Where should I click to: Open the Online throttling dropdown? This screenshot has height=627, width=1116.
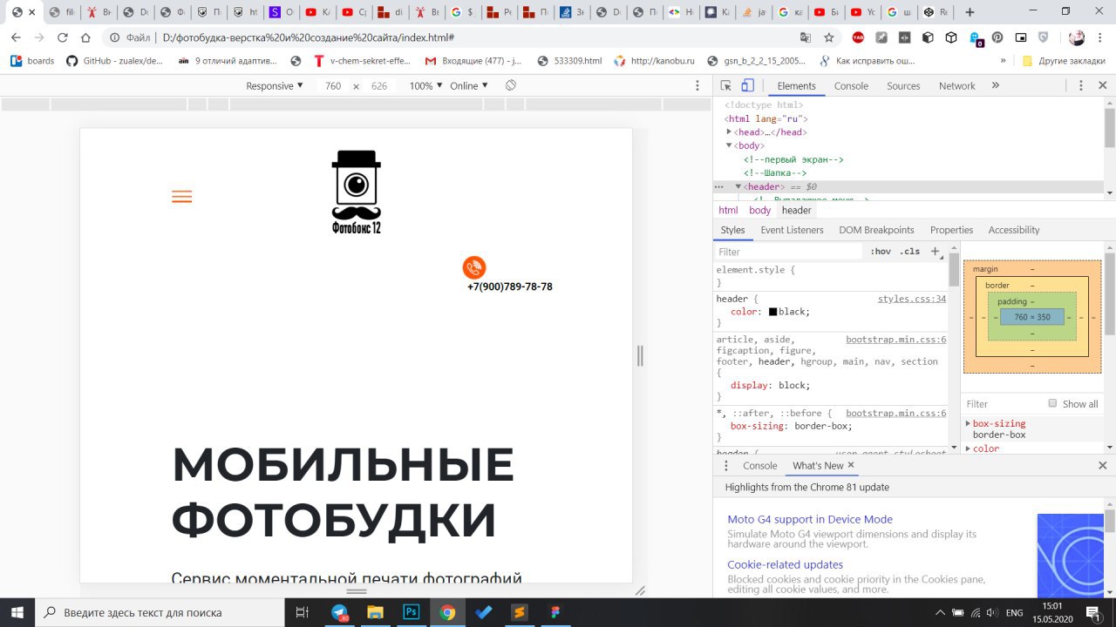pyautogui.click(x=469, y=85)
